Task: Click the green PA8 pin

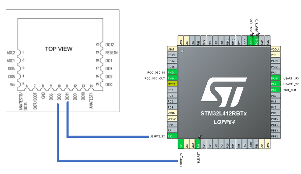Action: 276,90
